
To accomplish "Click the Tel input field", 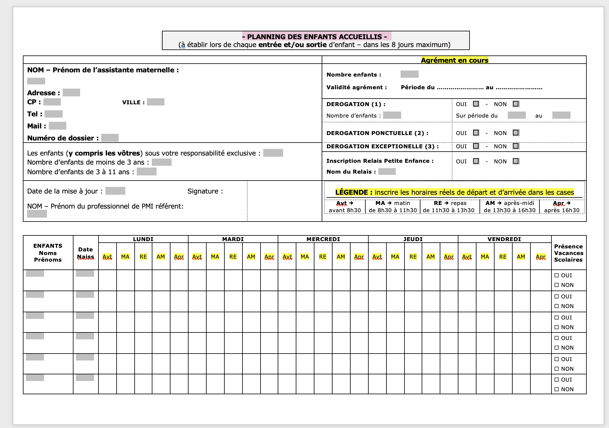I will point(54,114).
